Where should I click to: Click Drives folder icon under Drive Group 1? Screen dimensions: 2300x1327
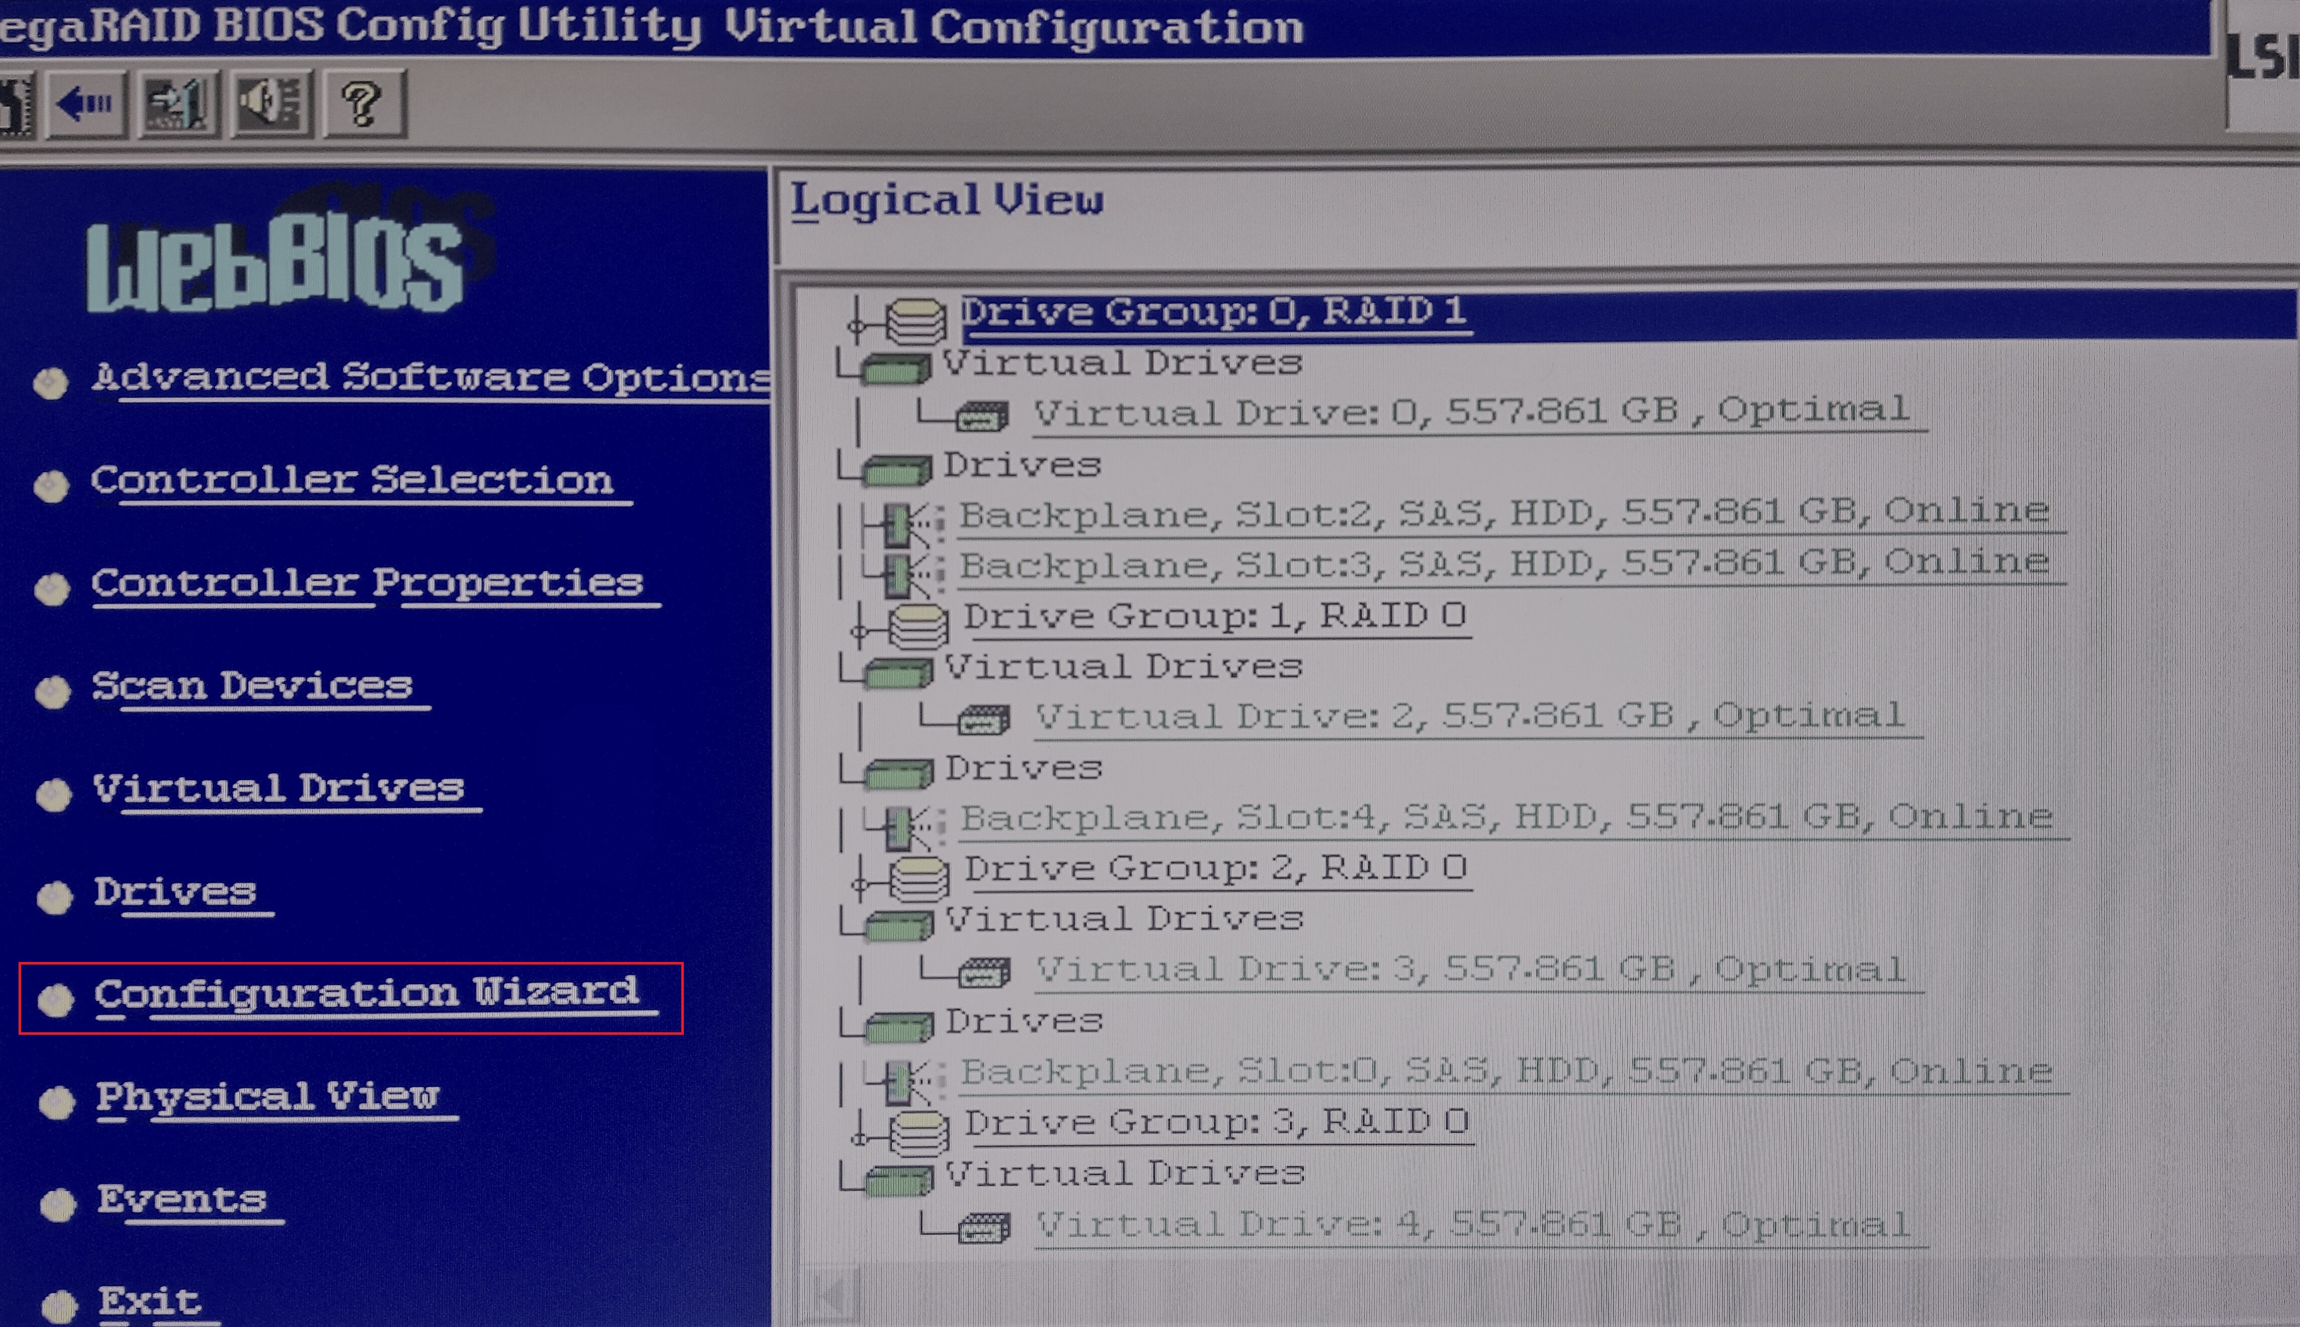pyautogui.click(x=899, y=774)
